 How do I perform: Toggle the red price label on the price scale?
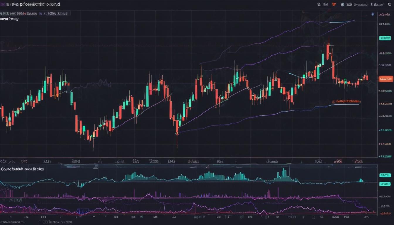[x=385, y=79]
